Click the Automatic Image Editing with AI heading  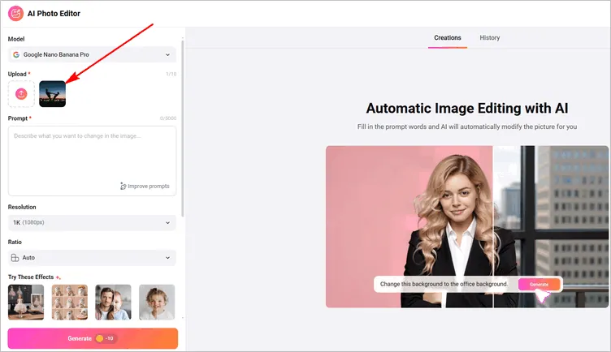coord(467,108)
